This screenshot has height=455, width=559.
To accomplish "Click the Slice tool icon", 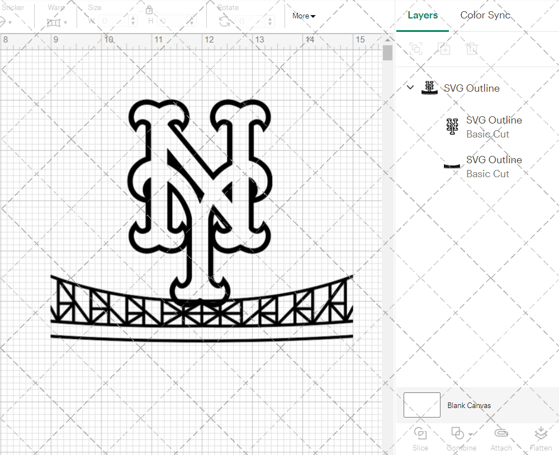I will click(x=420, y=434).
